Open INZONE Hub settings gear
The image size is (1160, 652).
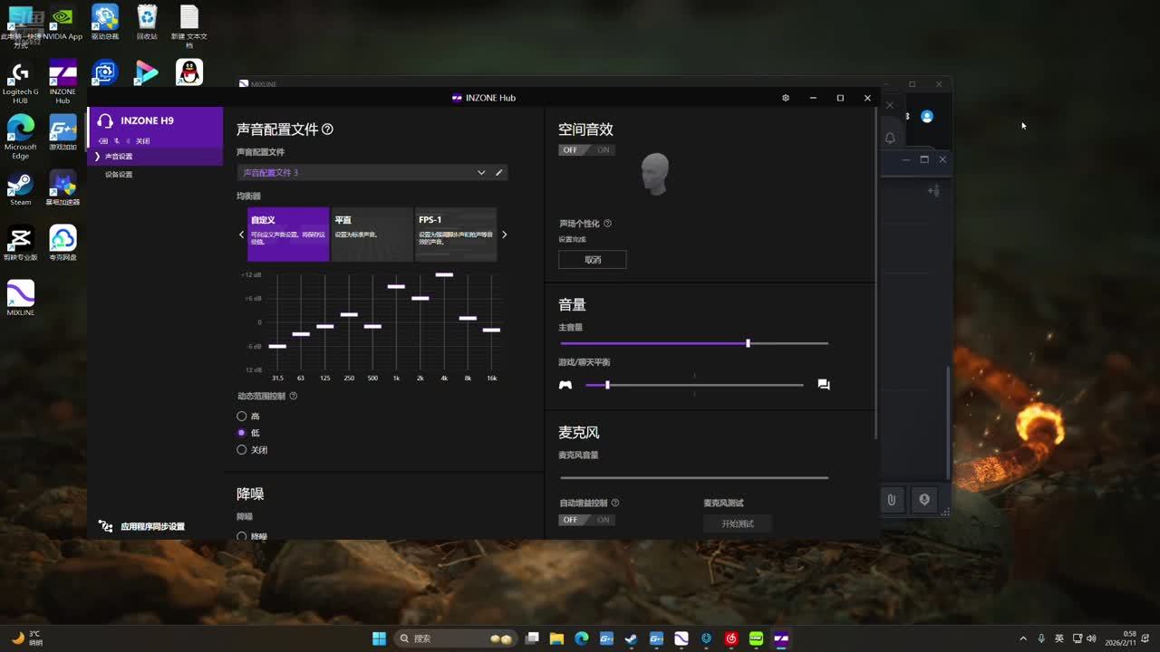click(786, 98)
